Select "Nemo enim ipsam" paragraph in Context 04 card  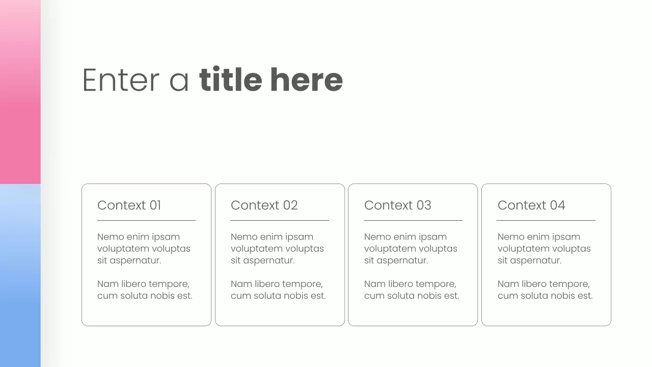click(x=544, y=248)
